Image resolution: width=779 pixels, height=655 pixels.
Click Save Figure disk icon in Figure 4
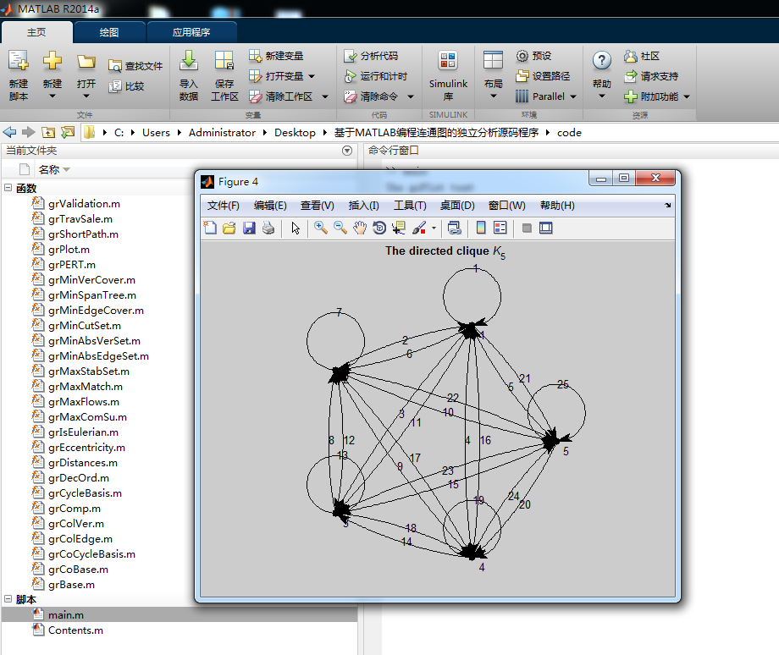pyautogui.click(x=249, y=228)
